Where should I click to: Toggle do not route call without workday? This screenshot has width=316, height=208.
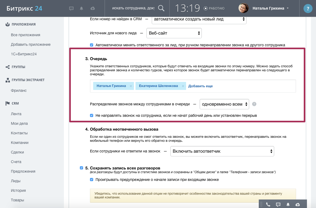tap(92, 115)
